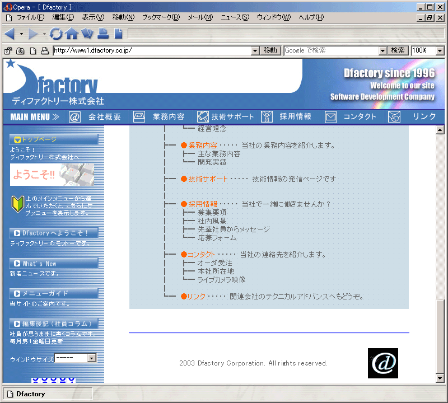Click the 主な業務内容 sitemap entry
The width and height of the screenshot is (448, 403).
coord(219,154)
